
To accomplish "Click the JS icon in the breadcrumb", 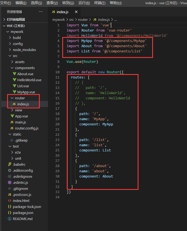I will pos(95,19).
